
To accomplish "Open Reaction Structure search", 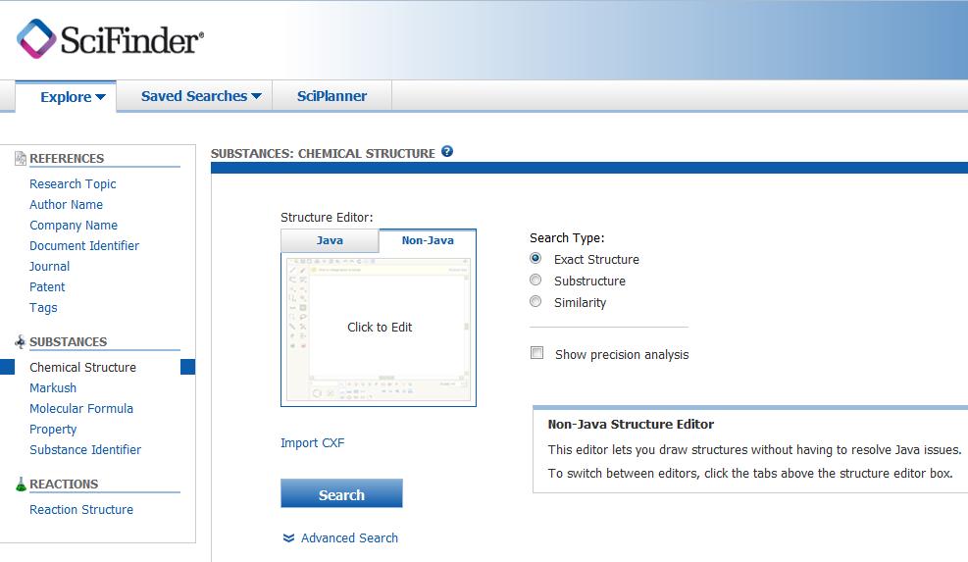I will (x=81, y=509).
